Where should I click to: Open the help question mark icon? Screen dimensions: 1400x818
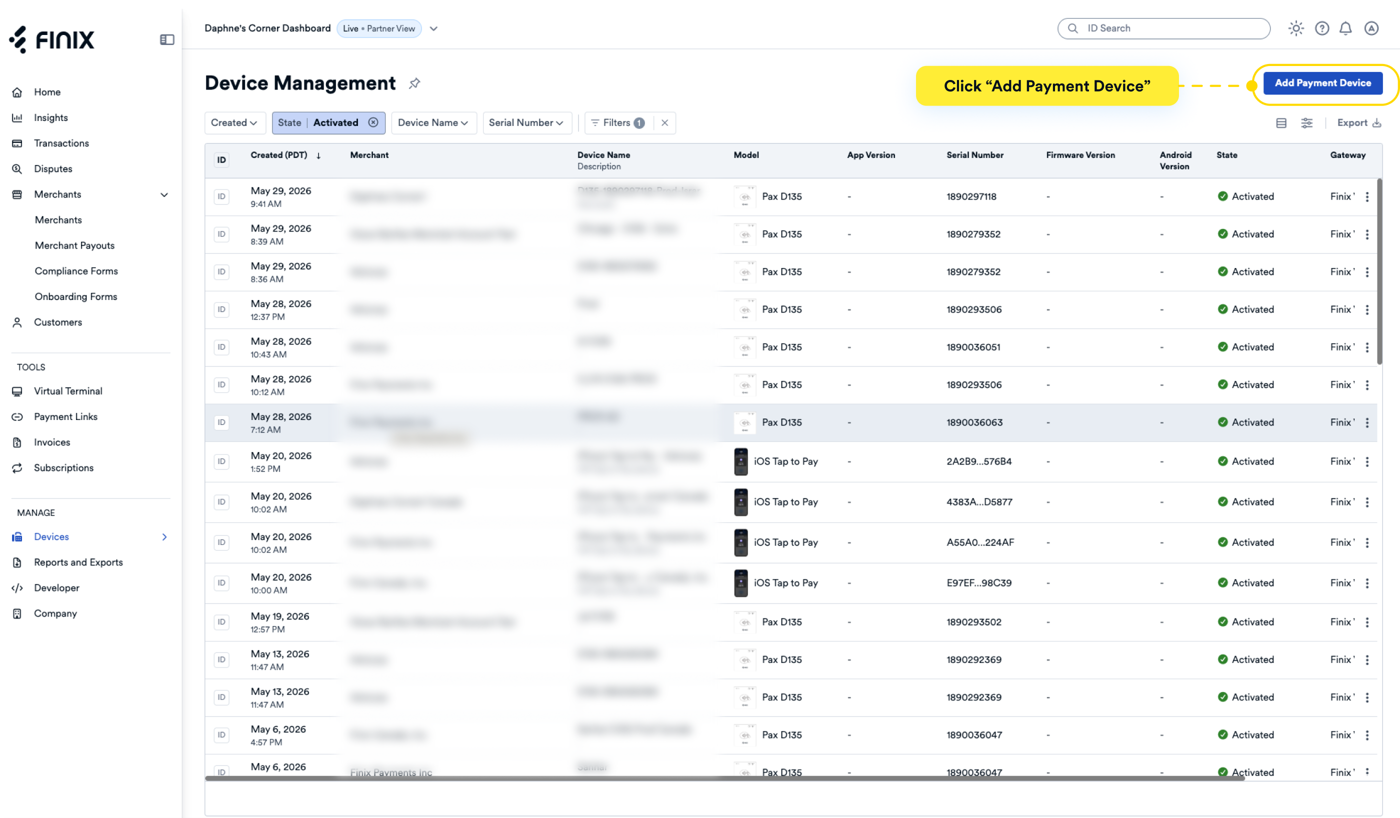point(1321,28)
